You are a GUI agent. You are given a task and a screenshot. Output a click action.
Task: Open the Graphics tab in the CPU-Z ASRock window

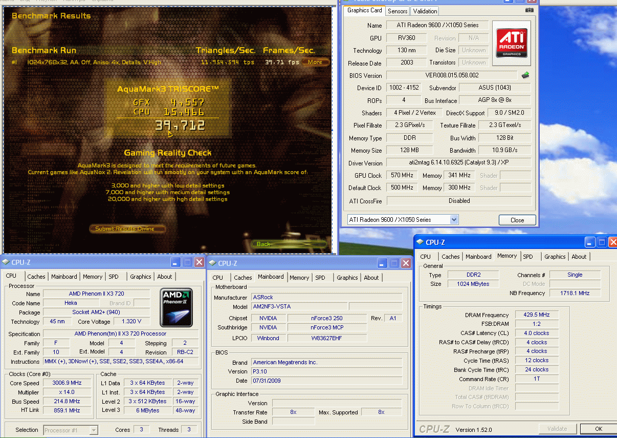coord(347,278)
